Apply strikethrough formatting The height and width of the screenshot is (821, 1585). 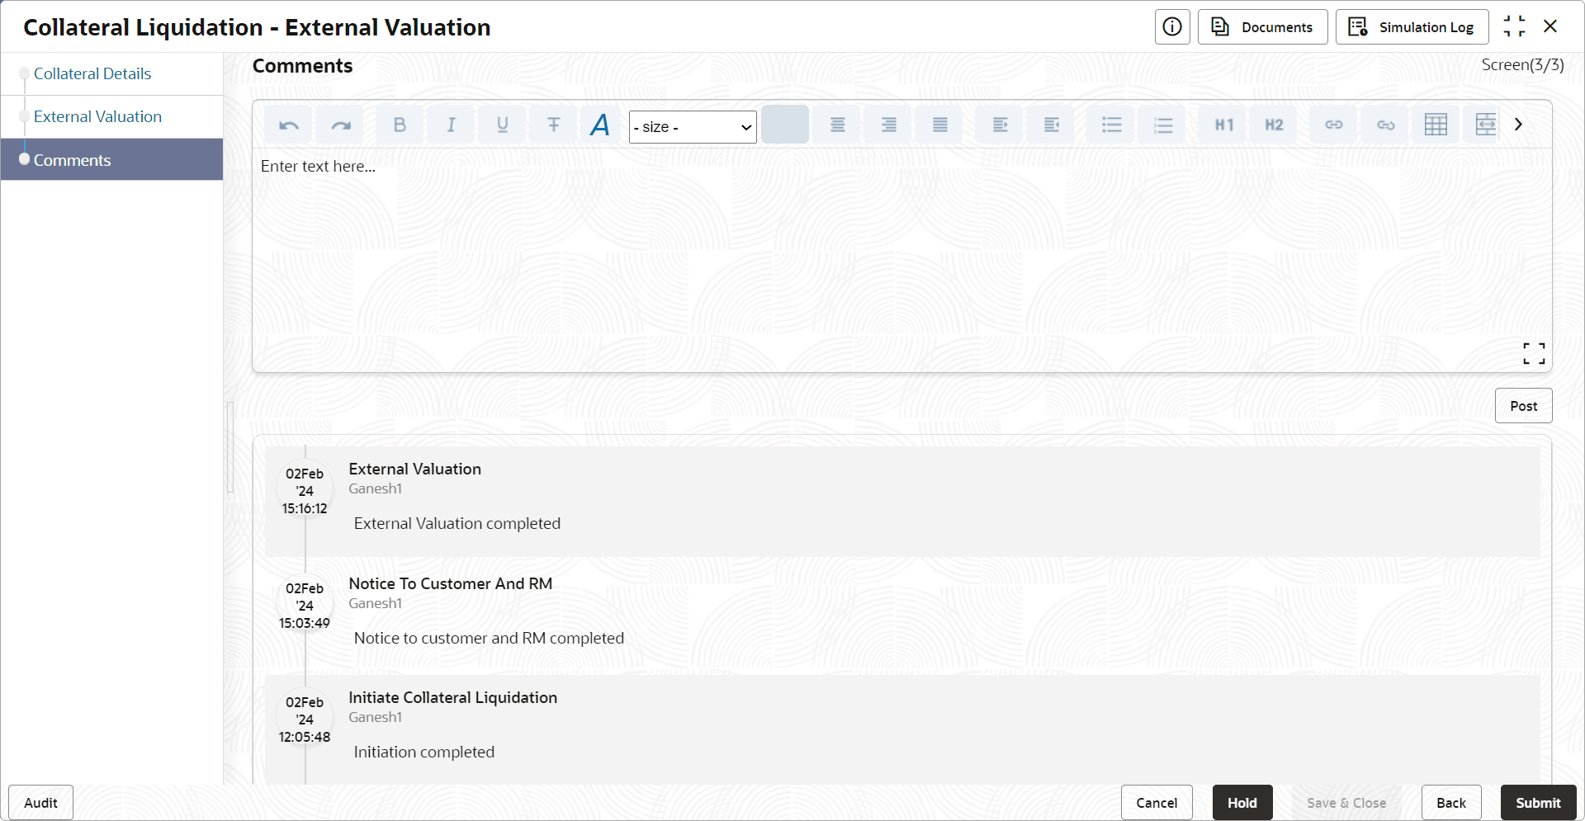[553, 125]
